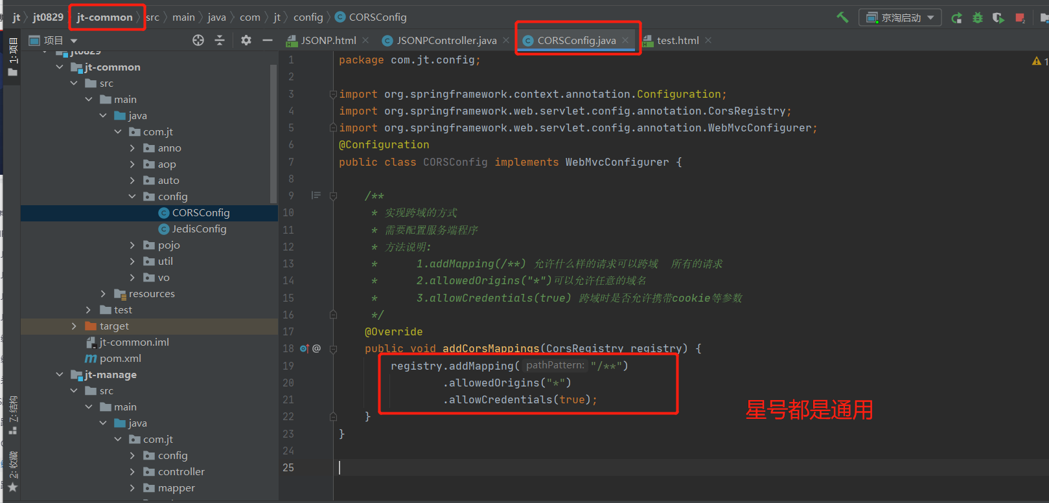Expand the anno package folder
Viewport: 1049px width, 503px height.
coord(132,148)
